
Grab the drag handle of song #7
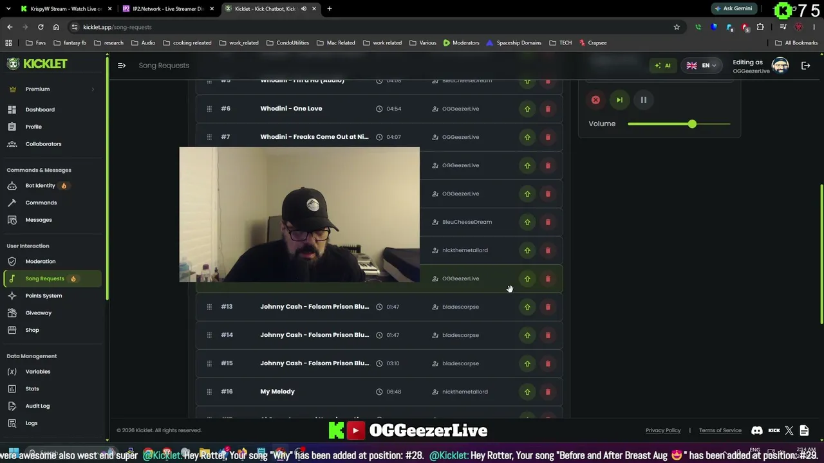209,137
